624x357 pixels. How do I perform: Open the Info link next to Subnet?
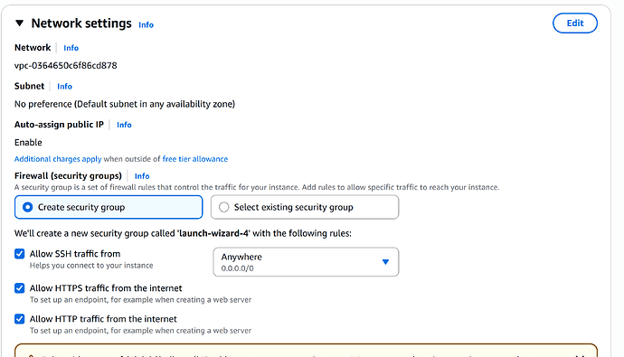(x=64, y=87)
